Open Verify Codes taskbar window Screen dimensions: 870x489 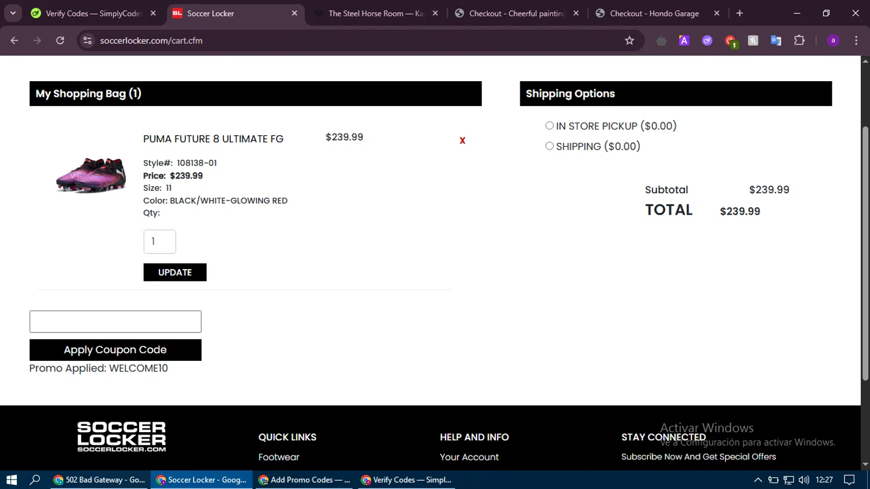[x=407, y=480]
